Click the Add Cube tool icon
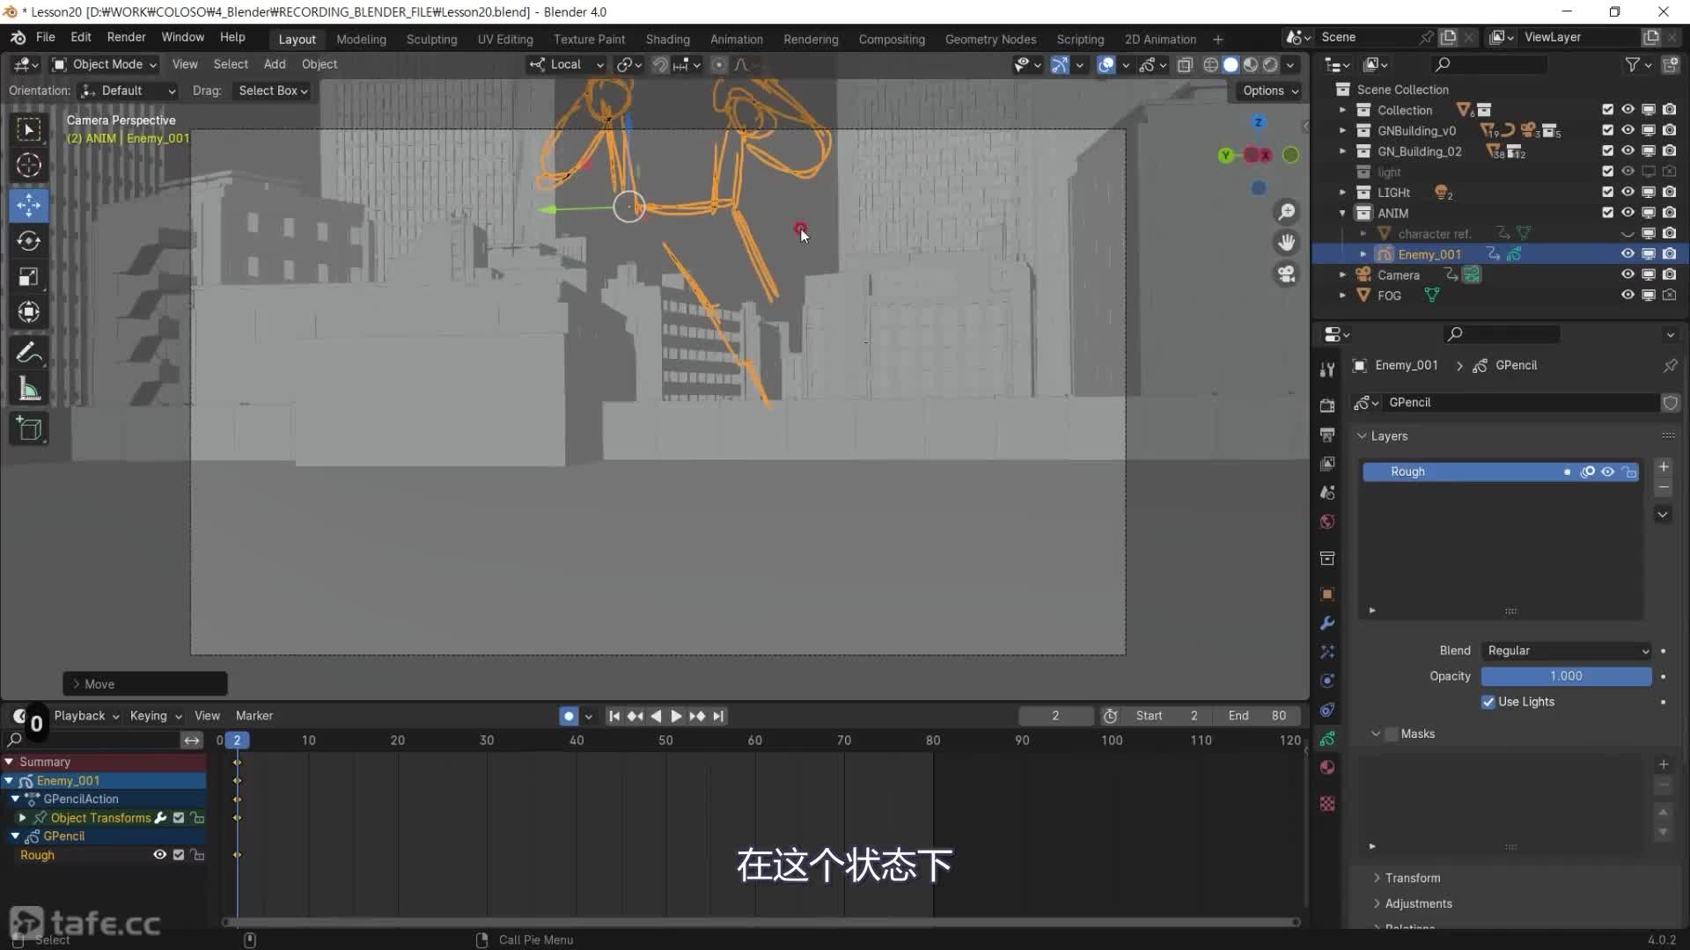The image size is (1690, 950). [28, 428]
